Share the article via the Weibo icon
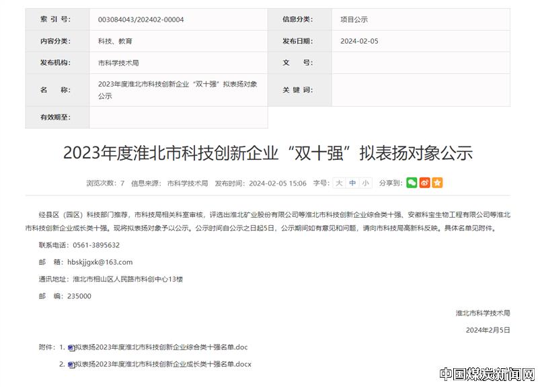This screenshot has width=538, height=387. click(x=424, y=183)
